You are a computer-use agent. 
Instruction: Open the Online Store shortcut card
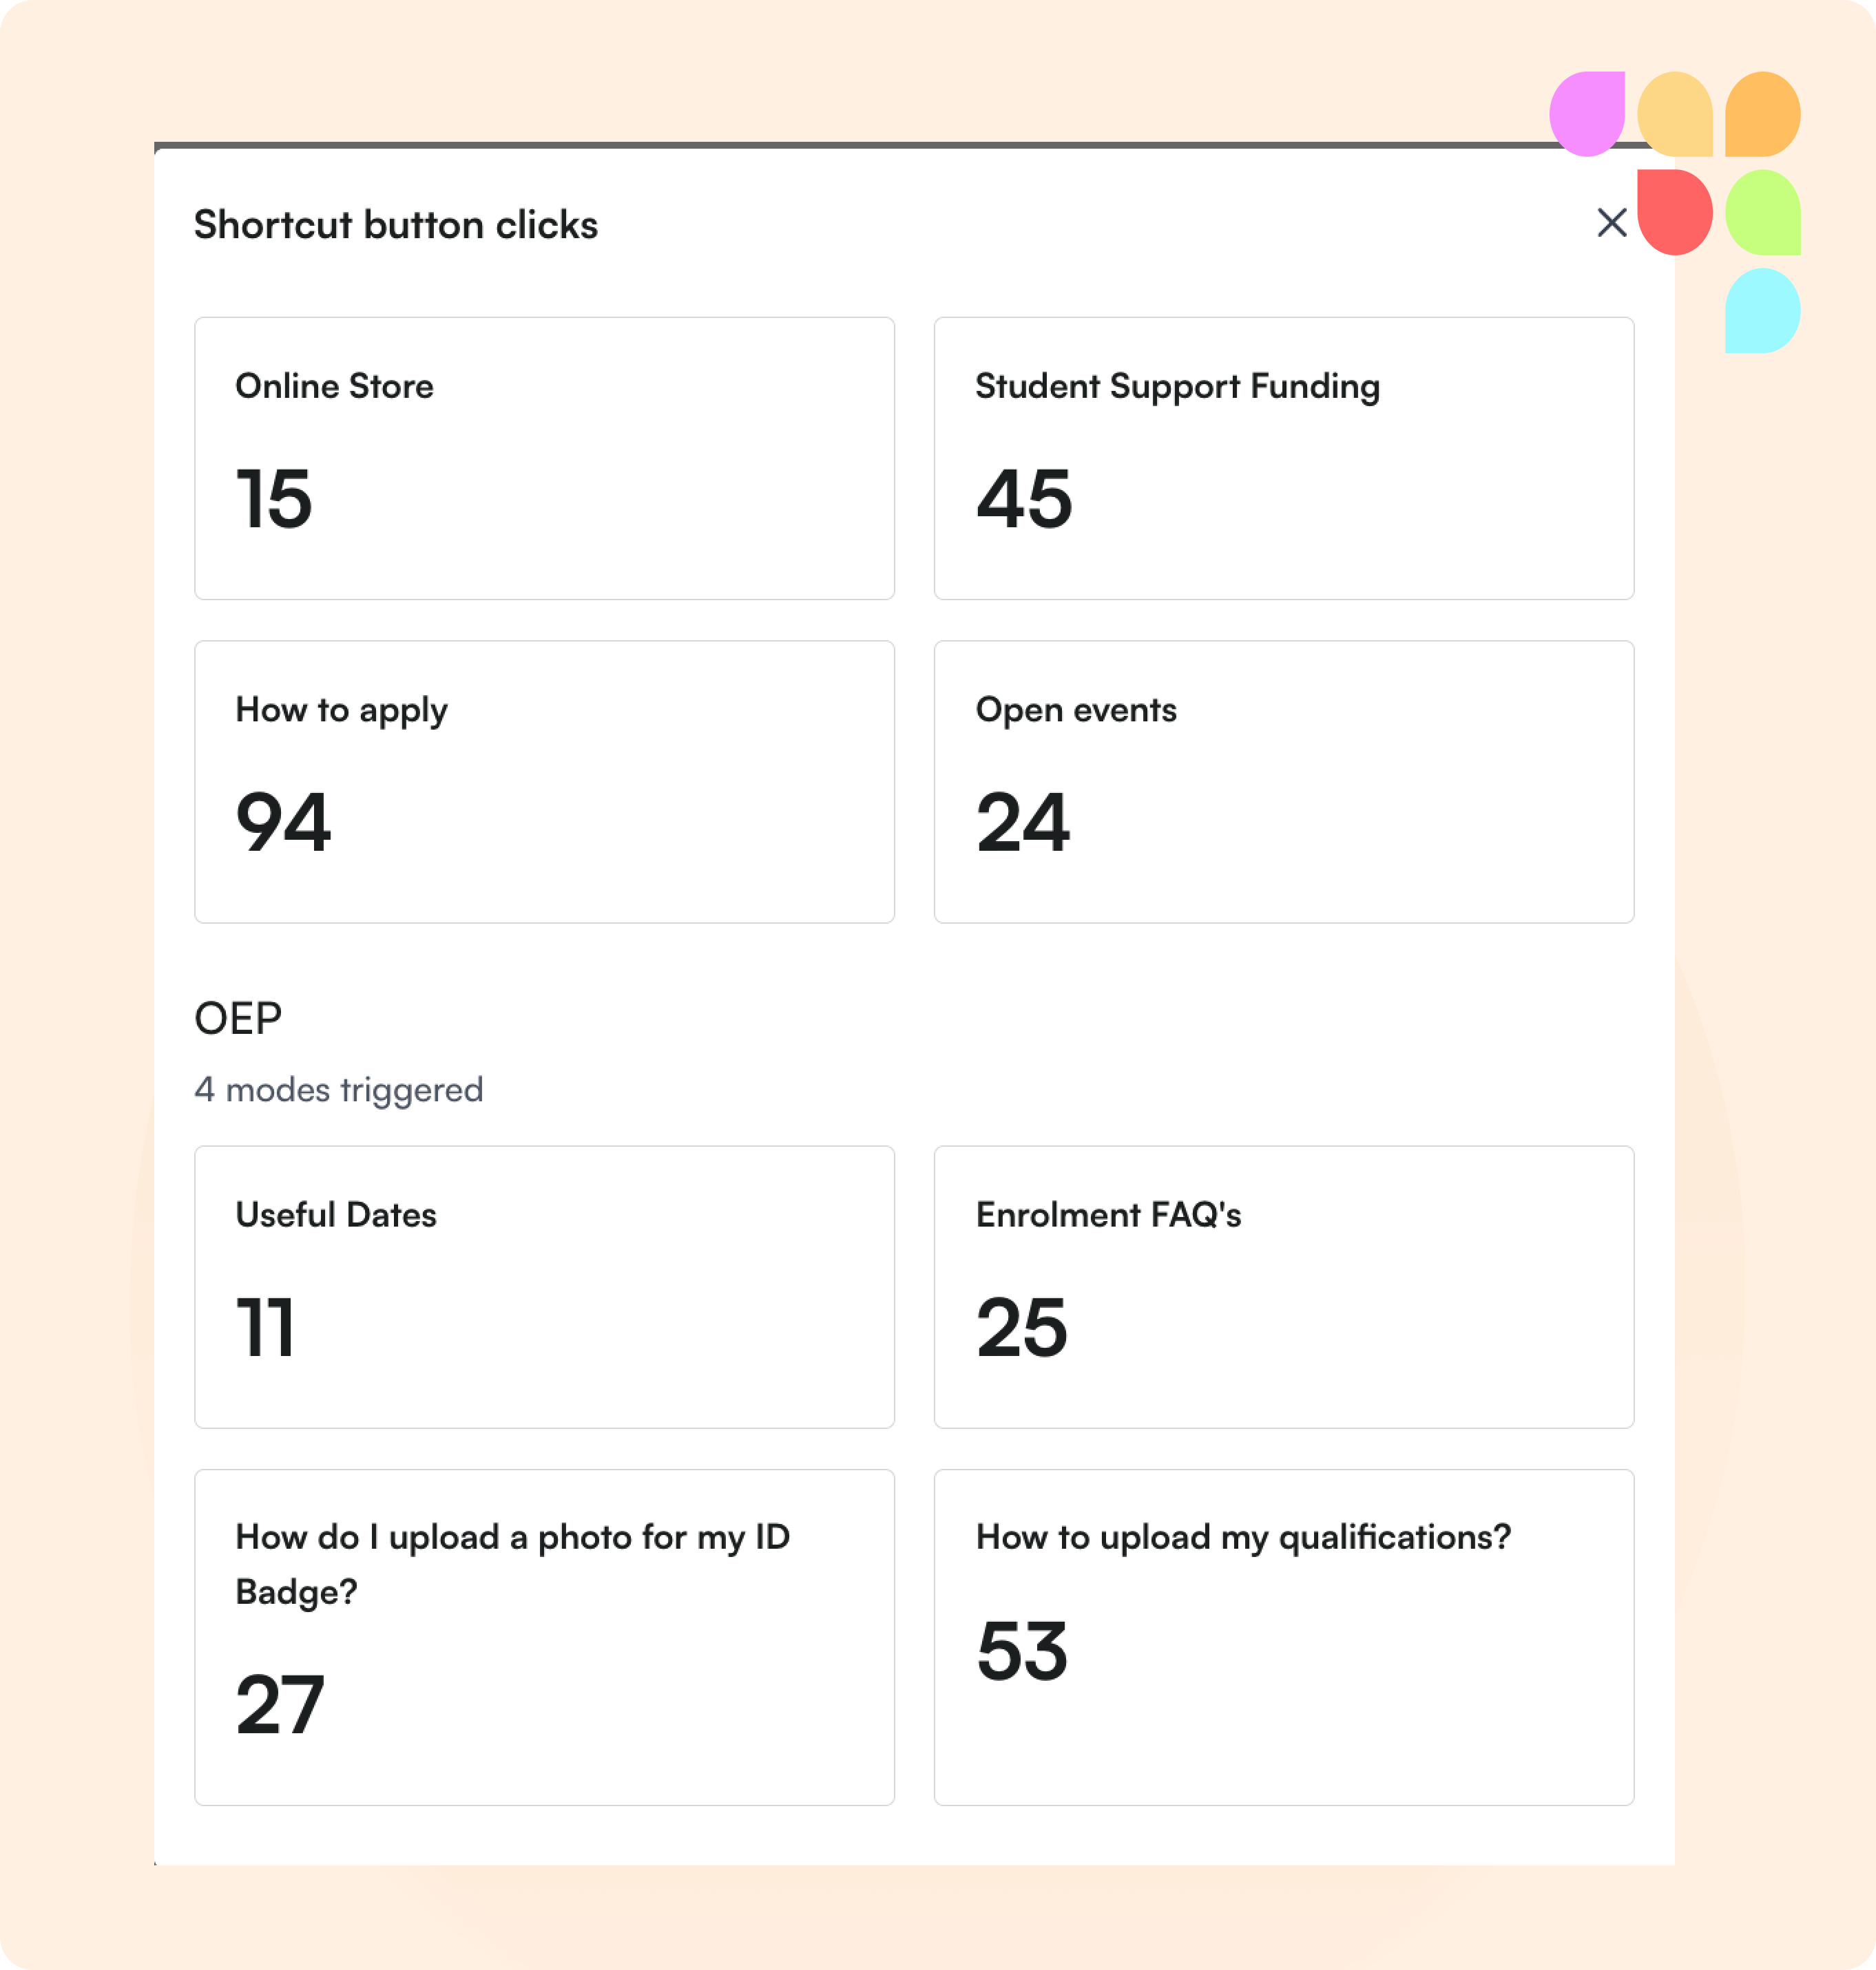pyautogui.click(x=544, y=458)
